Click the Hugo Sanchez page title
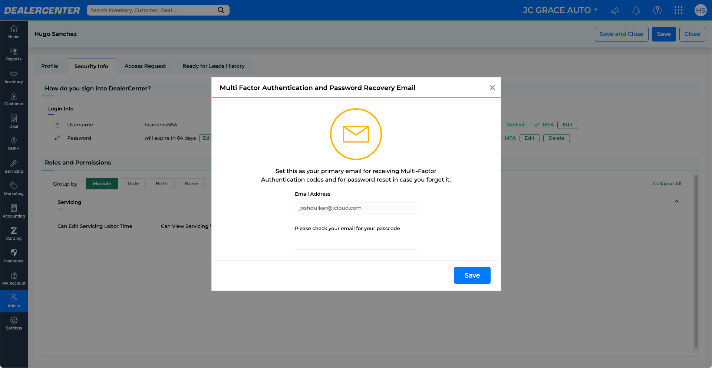712x368 pixels. [56, 34]
